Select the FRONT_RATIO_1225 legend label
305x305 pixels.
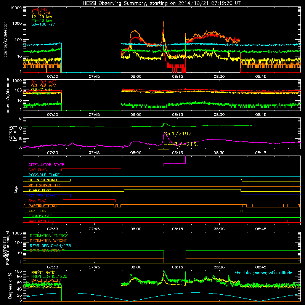[49, 276]
